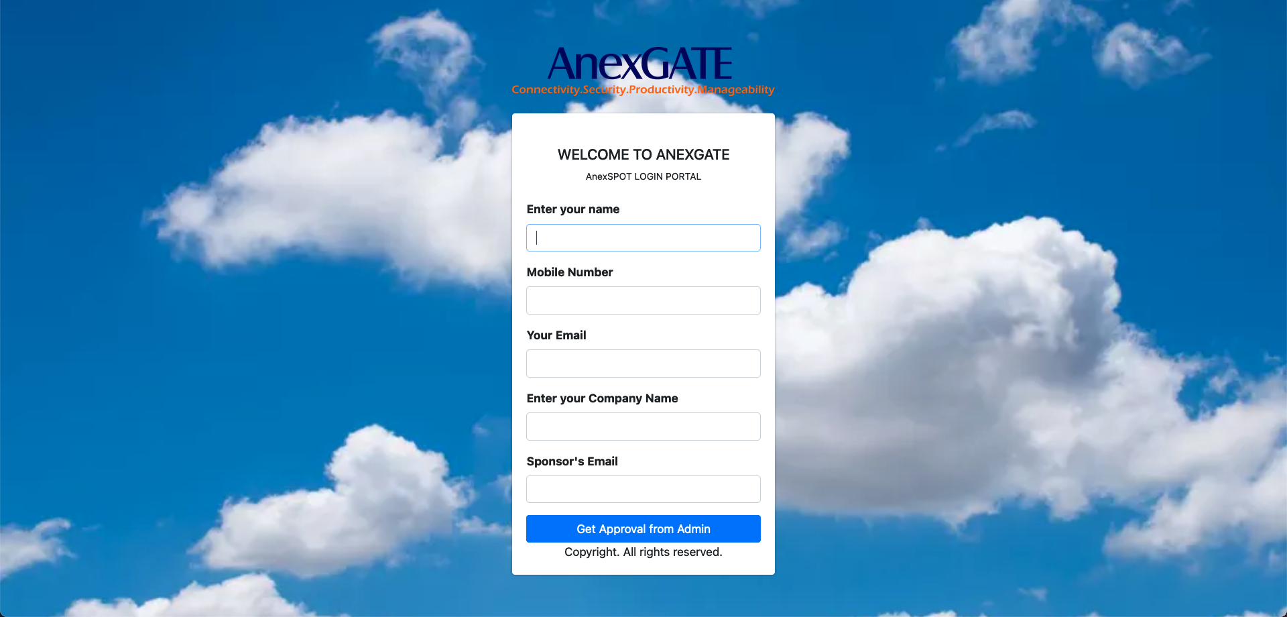
Task: Click the word Productivity in the tagline
Action: click(662, 90)
